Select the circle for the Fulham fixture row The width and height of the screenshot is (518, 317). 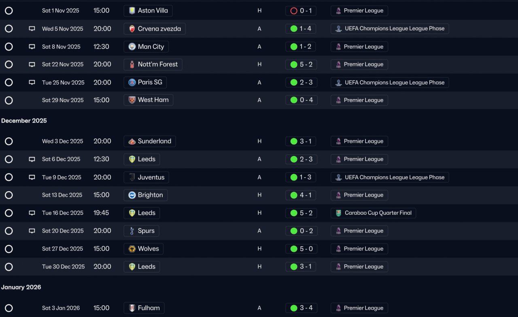(9, 308)
